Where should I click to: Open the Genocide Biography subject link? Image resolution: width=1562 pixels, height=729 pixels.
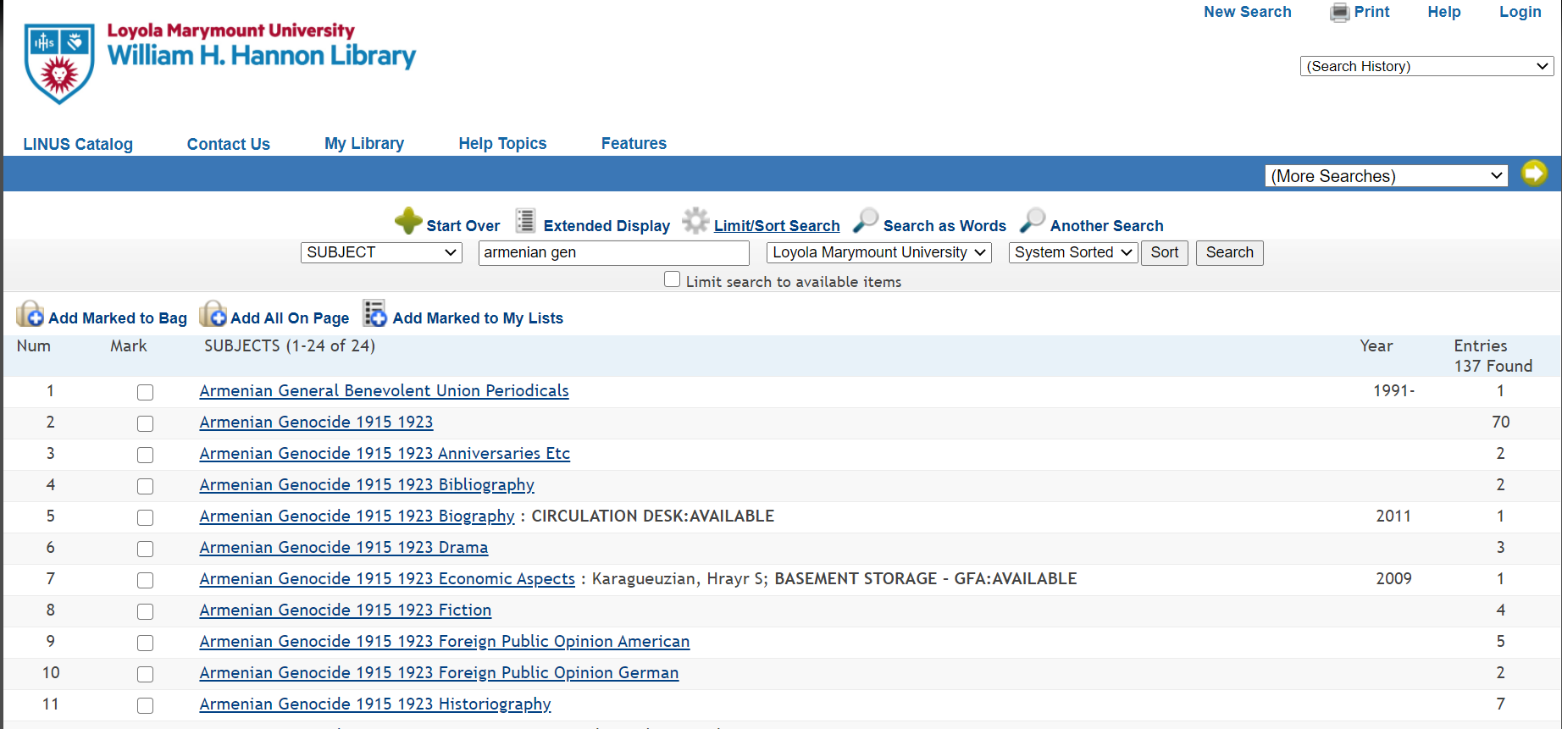357,516
